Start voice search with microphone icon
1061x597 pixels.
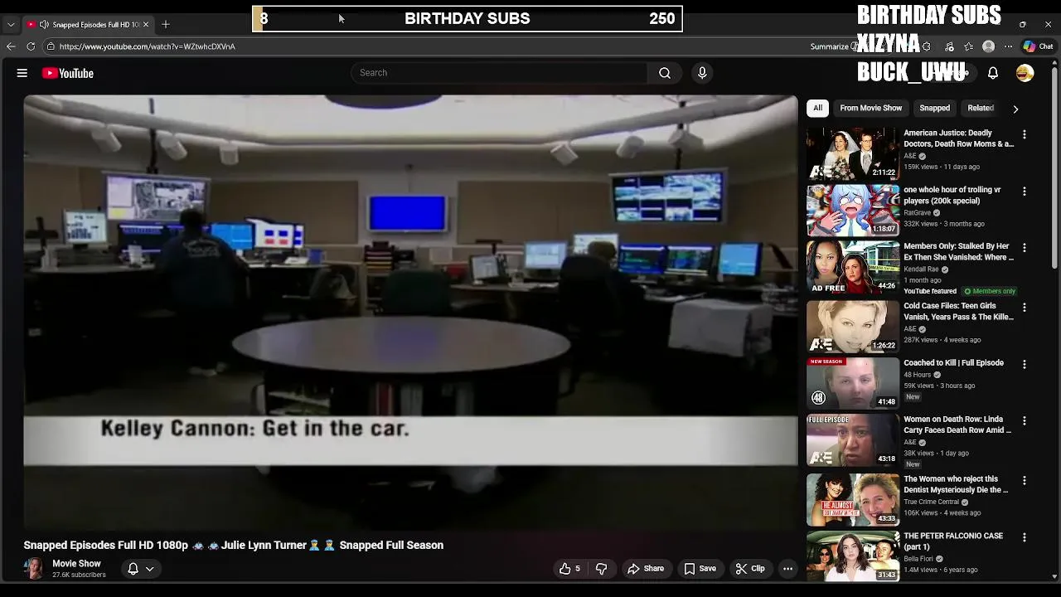point(702,73)
